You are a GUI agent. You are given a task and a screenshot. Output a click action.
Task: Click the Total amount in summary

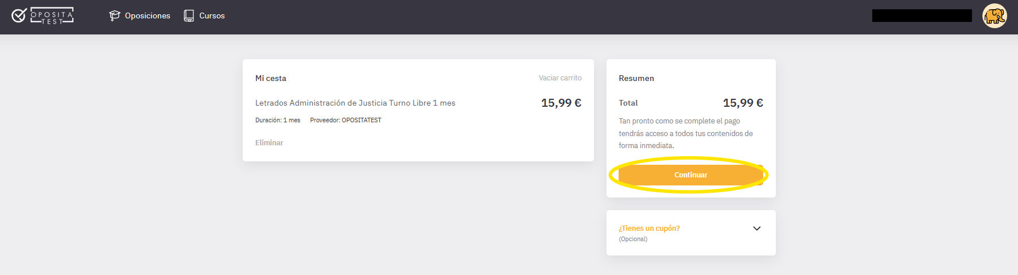(743, 103)
